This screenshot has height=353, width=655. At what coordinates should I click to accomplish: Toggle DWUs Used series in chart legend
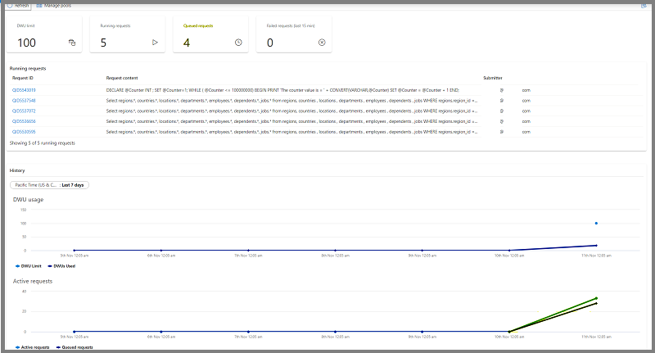[63, 266]
